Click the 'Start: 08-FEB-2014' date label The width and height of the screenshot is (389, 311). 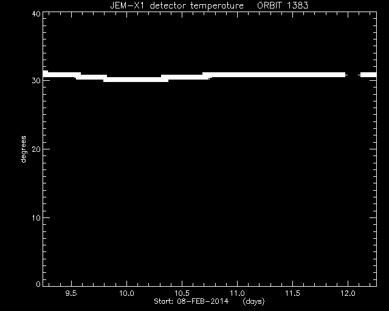click(x=191, y=301)
